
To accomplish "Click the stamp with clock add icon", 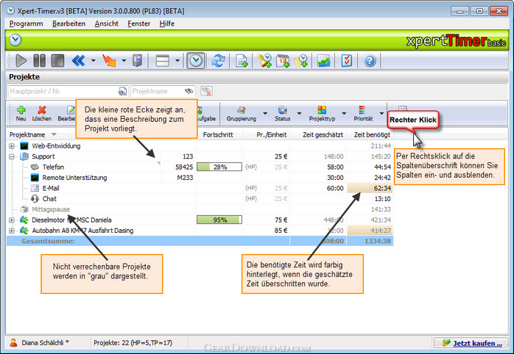I will [264, 61].
